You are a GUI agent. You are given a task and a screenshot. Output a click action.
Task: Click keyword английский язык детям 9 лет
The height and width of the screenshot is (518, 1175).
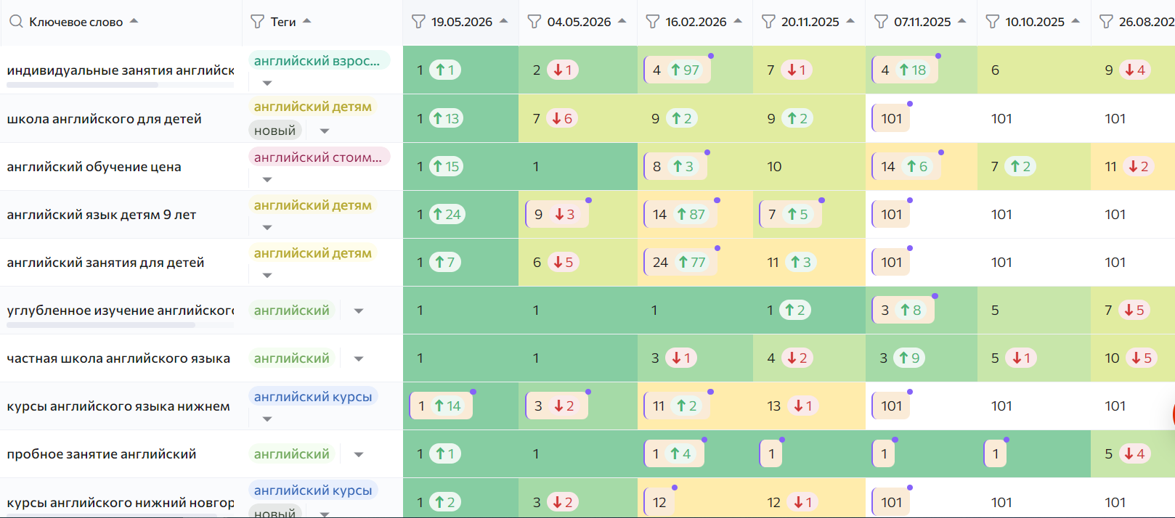pos(102,215)
